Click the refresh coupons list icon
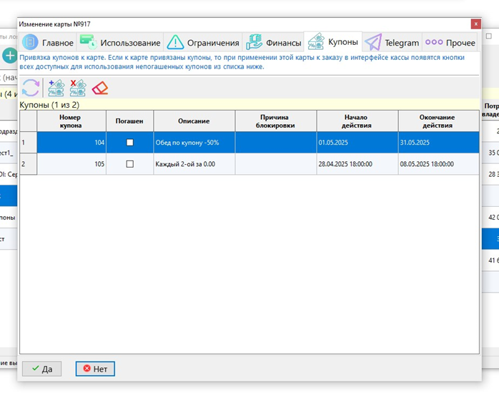499x393 pixels. tap(31, 88)
